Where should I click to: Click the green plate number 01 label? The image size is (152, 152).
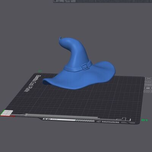pyautogui.click(x=144, y=120)
